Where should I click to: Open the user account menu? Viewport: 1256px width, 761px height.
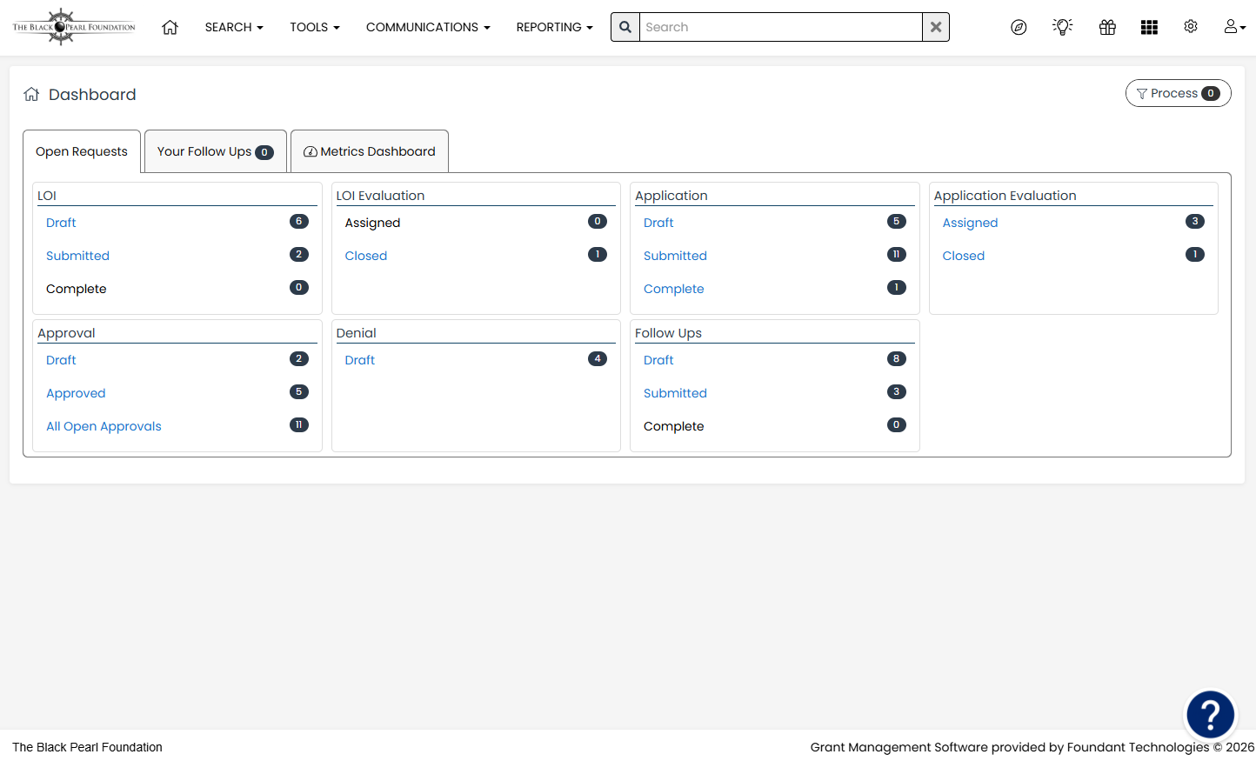click(x=1234, y=27)
